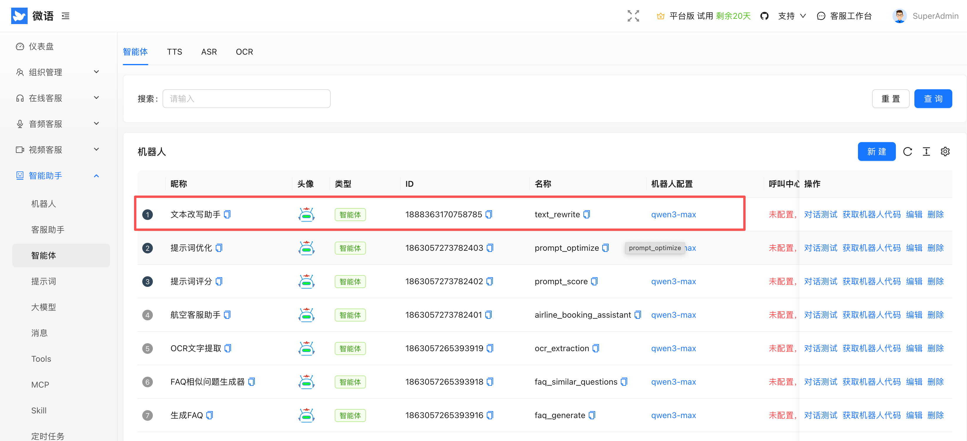Copy prompt_score name using its copy icon

594,281
